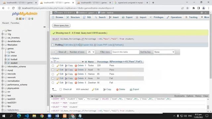Open browser extensions puzzle icon
Viewport: 212px width, 119px height.
click(x=193, y=8)
